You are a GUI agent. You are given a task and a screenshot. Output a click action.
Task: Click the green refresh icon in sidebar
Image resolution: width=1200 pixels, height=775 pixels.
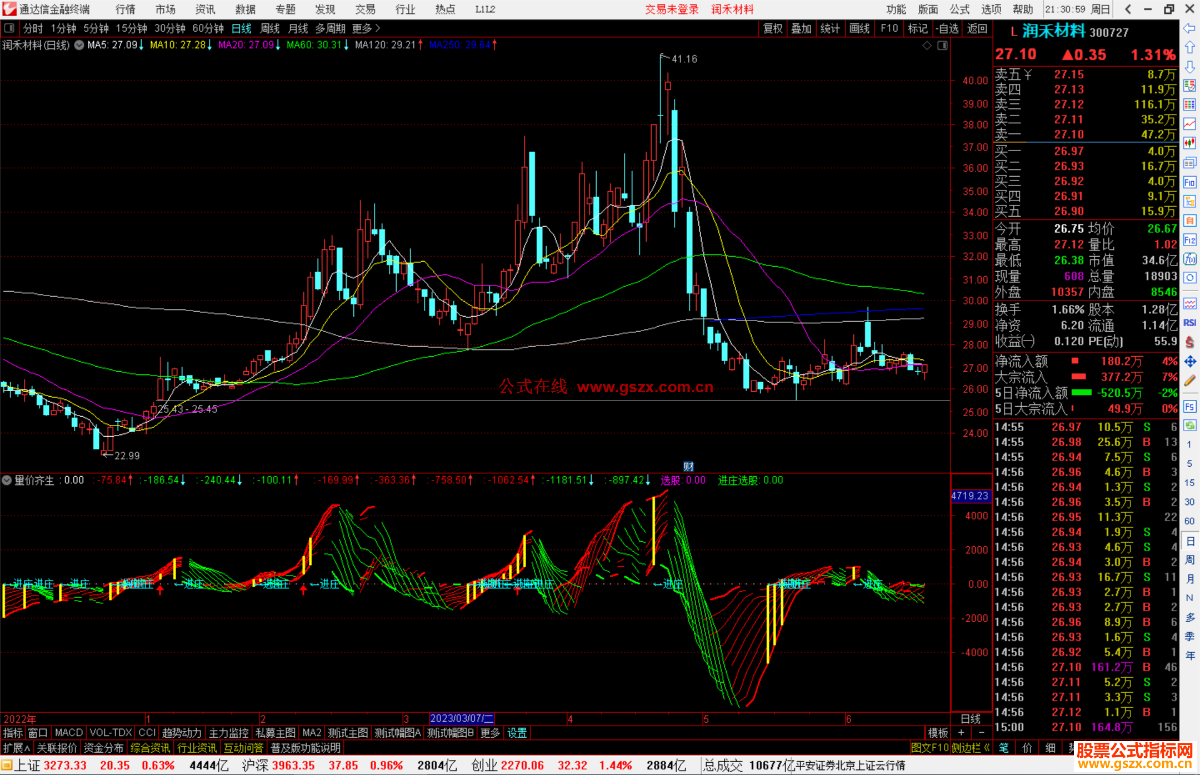pyautogui.click(x=1189, y=426)
